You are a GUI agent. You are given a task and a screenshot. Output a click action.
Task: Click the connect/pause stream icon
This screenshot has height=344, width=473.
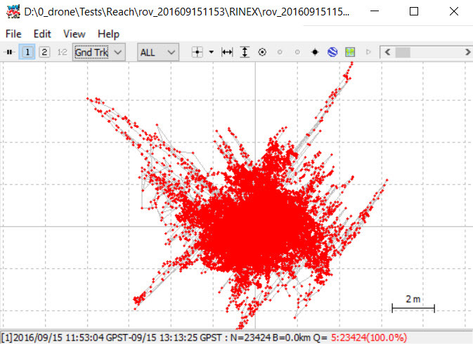tap(9, 52)
